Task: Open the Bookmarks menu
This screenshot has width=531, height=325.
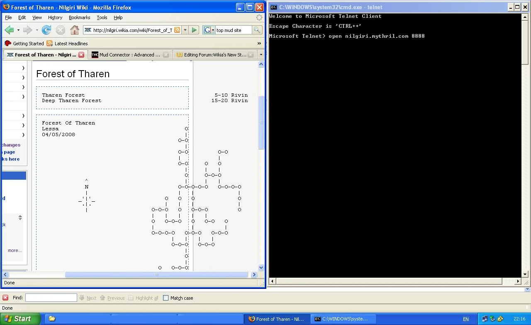Action: 79,17
